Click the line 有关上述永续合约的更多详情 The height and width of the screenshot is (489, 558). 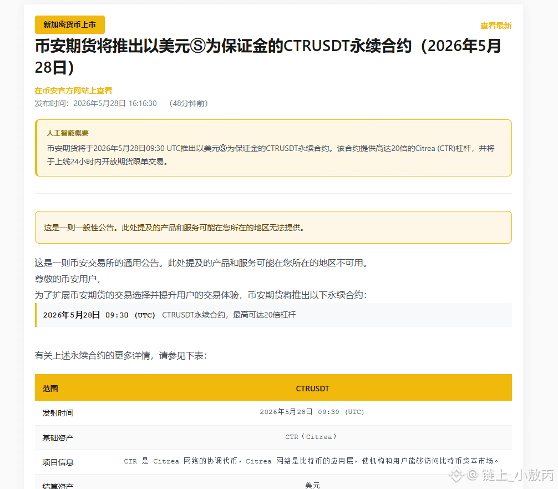tap(121, 355)
